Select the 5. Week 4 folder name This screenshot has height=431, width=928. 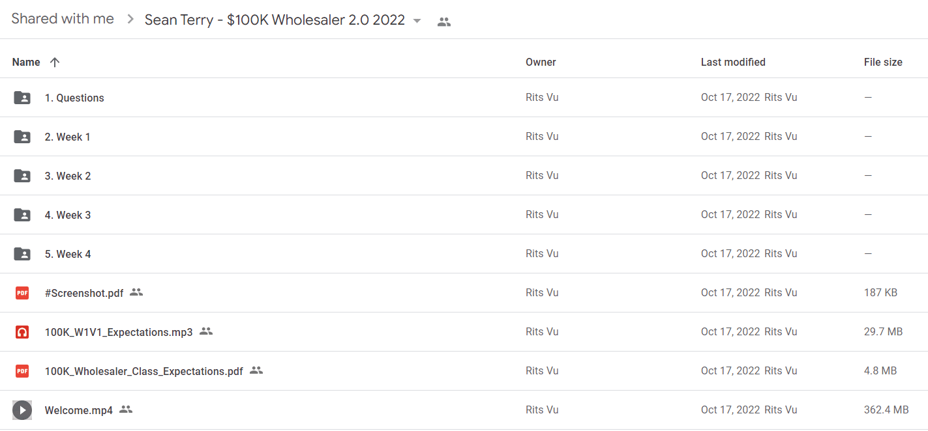(x=68, y=254)
